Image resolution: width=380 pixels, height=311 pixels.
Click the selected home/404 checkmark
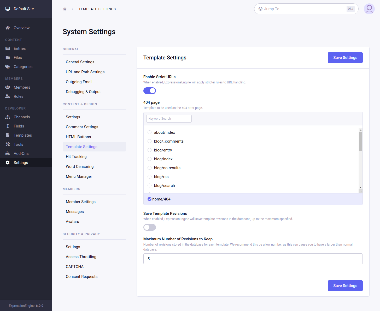(149, 199)
